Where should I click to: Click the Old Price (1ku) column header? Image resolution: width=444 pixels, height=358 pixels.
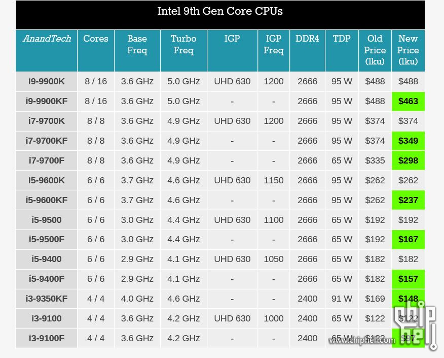pos(375,50)
